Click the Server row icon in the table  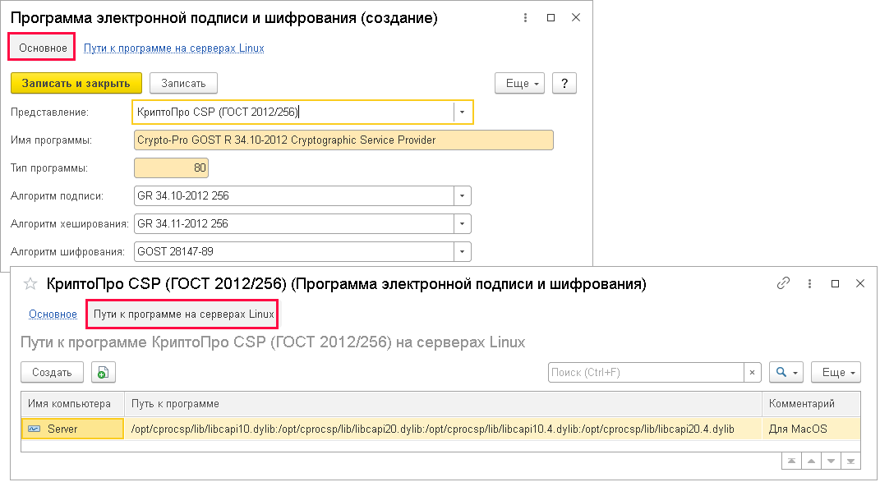[35, 429]
